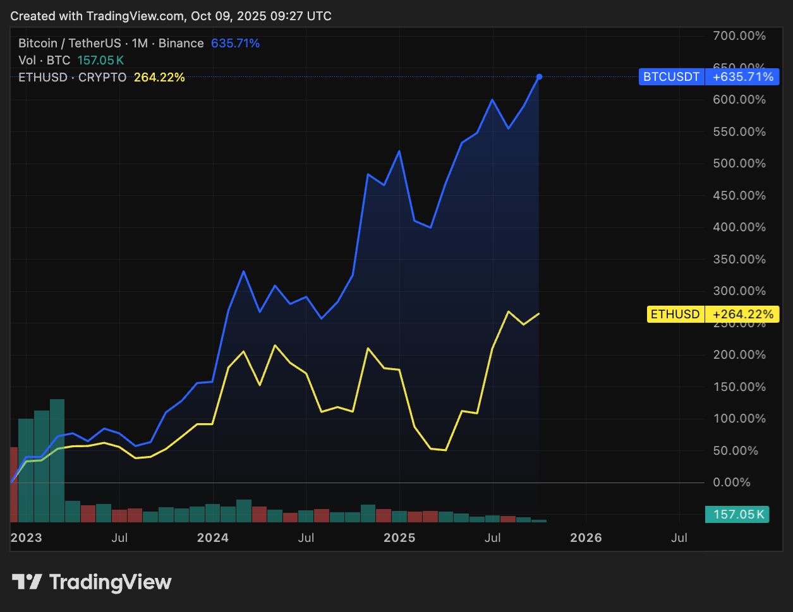The height and width of the screenshot is (612, 793).
Task: Click the tallest teal volume bar in early 2023
Action: 57,460
